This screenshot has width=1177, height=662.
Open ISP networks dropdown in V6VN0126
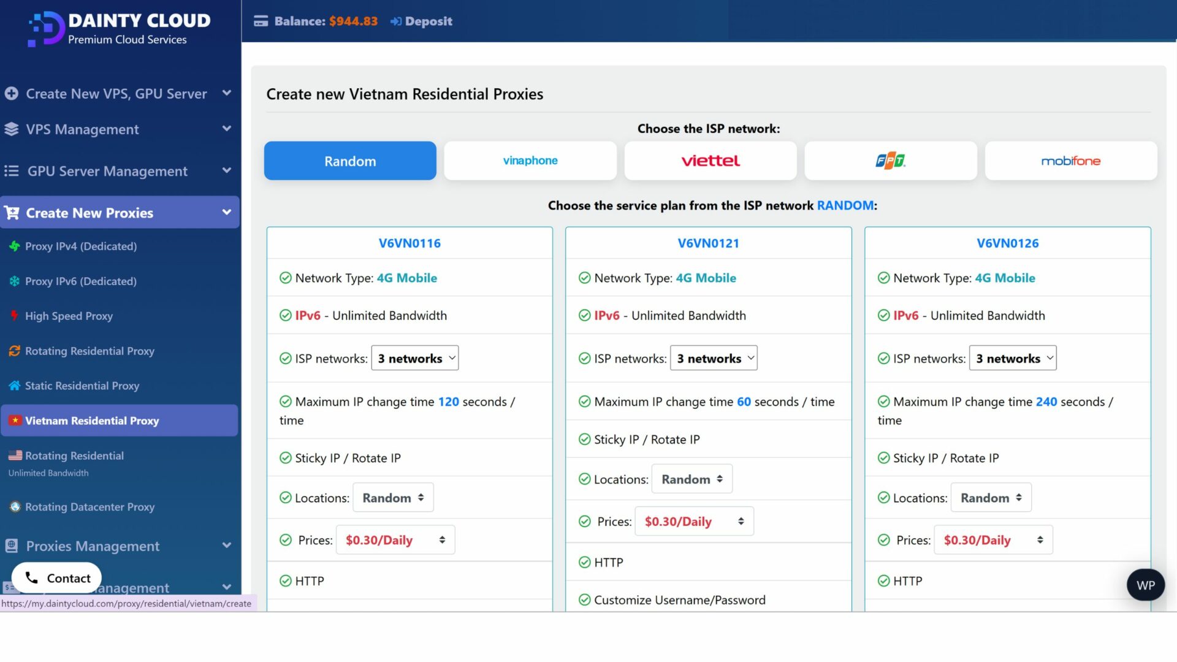pos(1013,358)
